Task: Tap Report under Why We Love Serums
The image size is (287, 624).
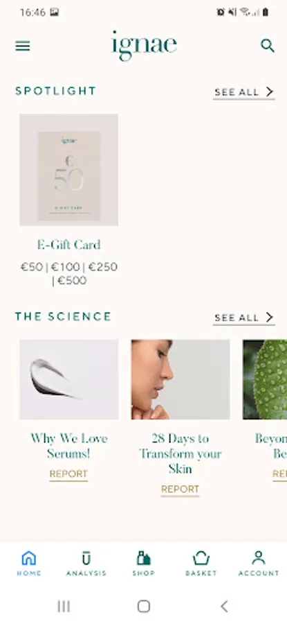Action: [68, 474]
